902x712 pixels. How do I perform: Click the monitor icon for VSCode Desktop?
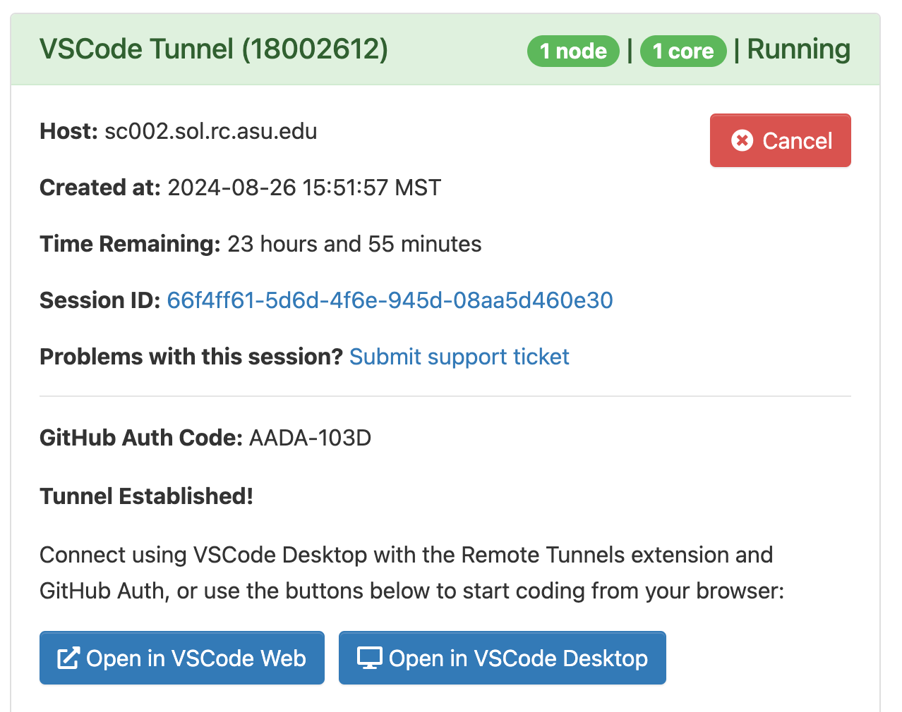click(369, 658)
